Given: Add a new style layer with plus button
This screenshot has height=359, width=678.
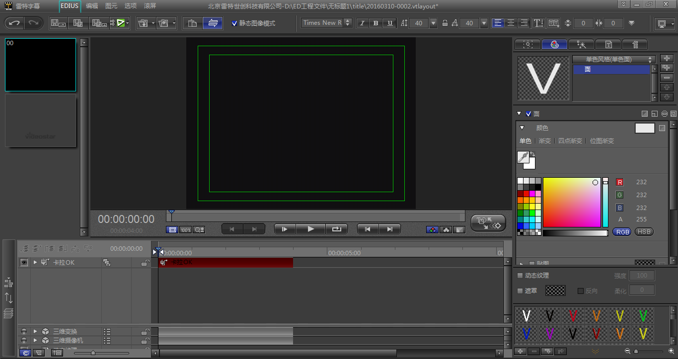Looking at the screenshot, I should [667, 59].
